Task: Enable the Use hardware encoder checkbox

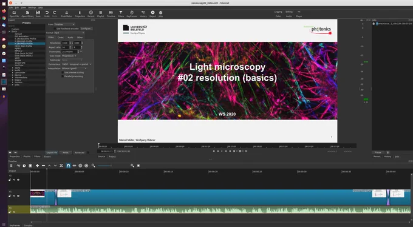Action: point(55,29)
